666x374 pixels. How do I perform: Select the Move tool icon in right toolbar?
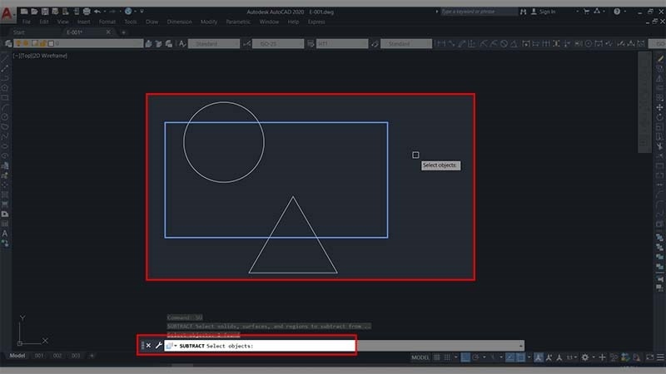[x=659, y=107]
